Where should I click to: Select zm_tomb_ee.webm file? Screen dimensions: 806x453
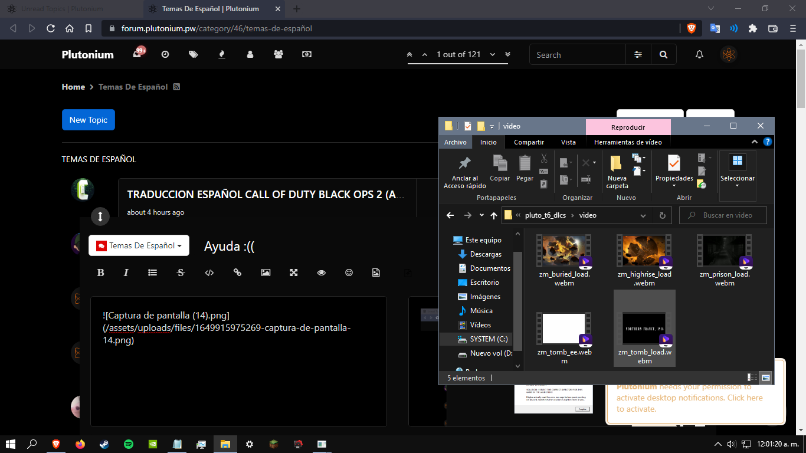click(564, 338)
